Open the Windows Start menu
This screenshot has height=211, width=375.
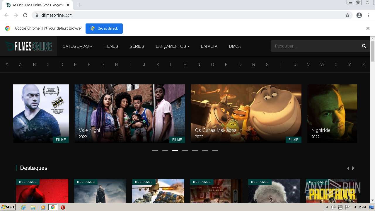[x=8, y=207]
